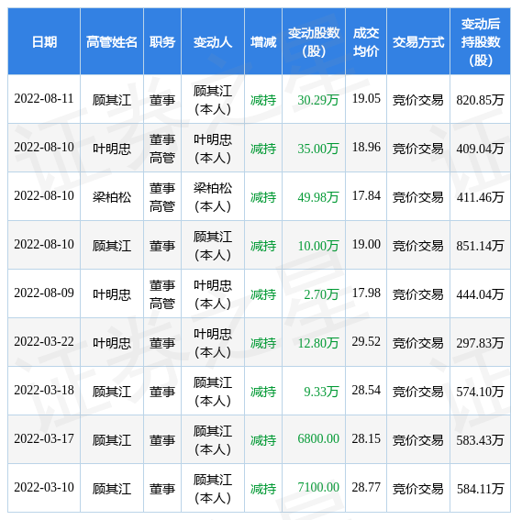Select the 成交均价 column header
Screen dimensions: 511x520
tap(366, 42)
